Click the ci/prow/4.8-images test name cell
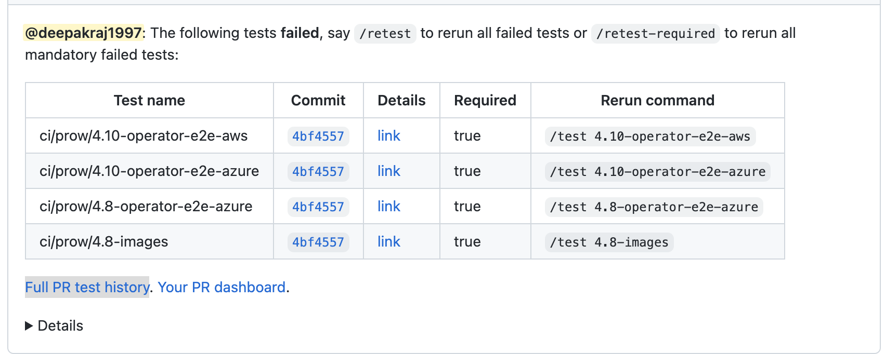This screenshot has height=354, width=885. (104, 242)
